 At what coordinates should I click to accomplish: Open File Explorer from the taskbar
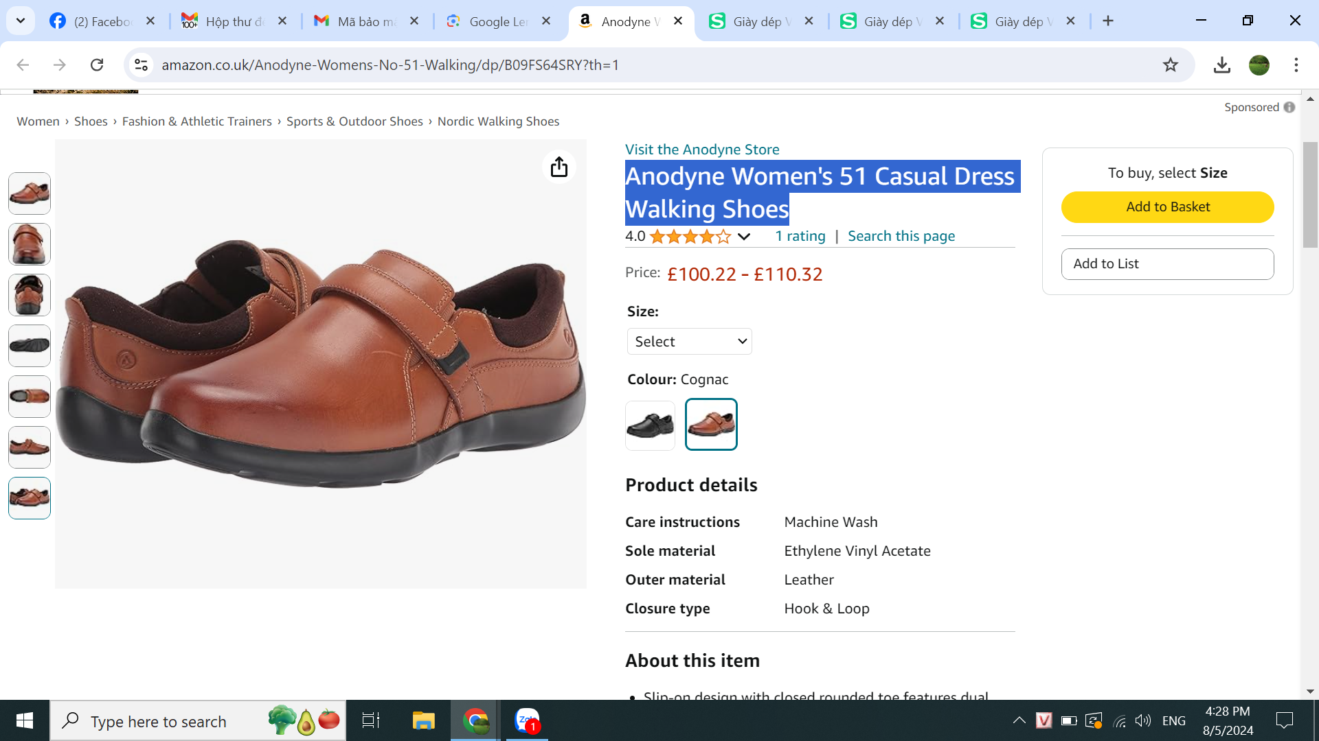point(423,720)
